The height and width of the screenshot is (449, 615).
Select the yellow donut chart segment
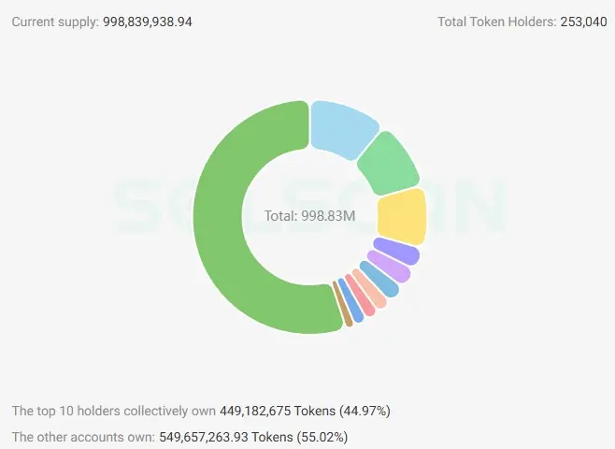(402, 215)
